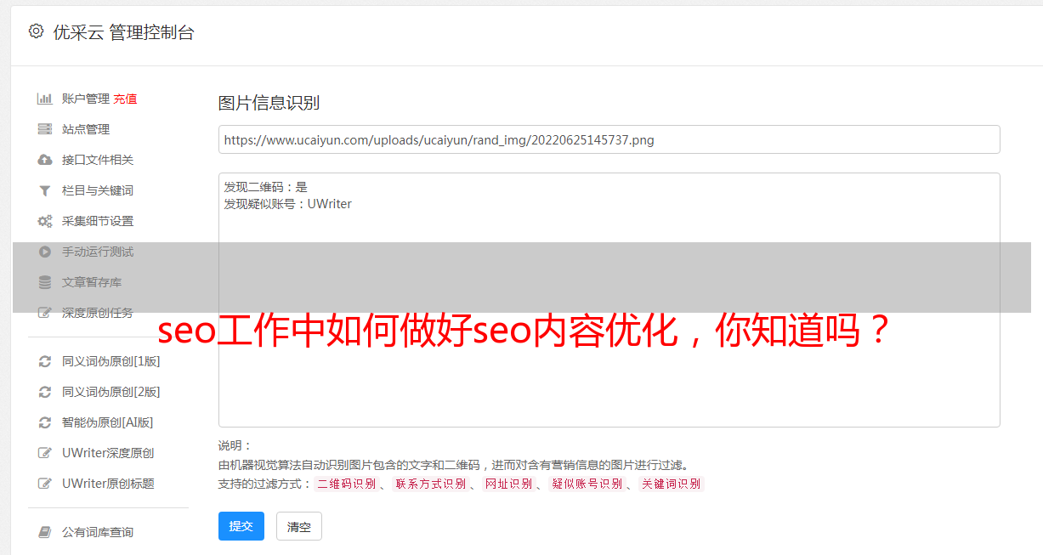The image size is (1043, 555).
Task: Click the refresh icon for 同义词伪原创[1版]
Action: pos(45,361)
